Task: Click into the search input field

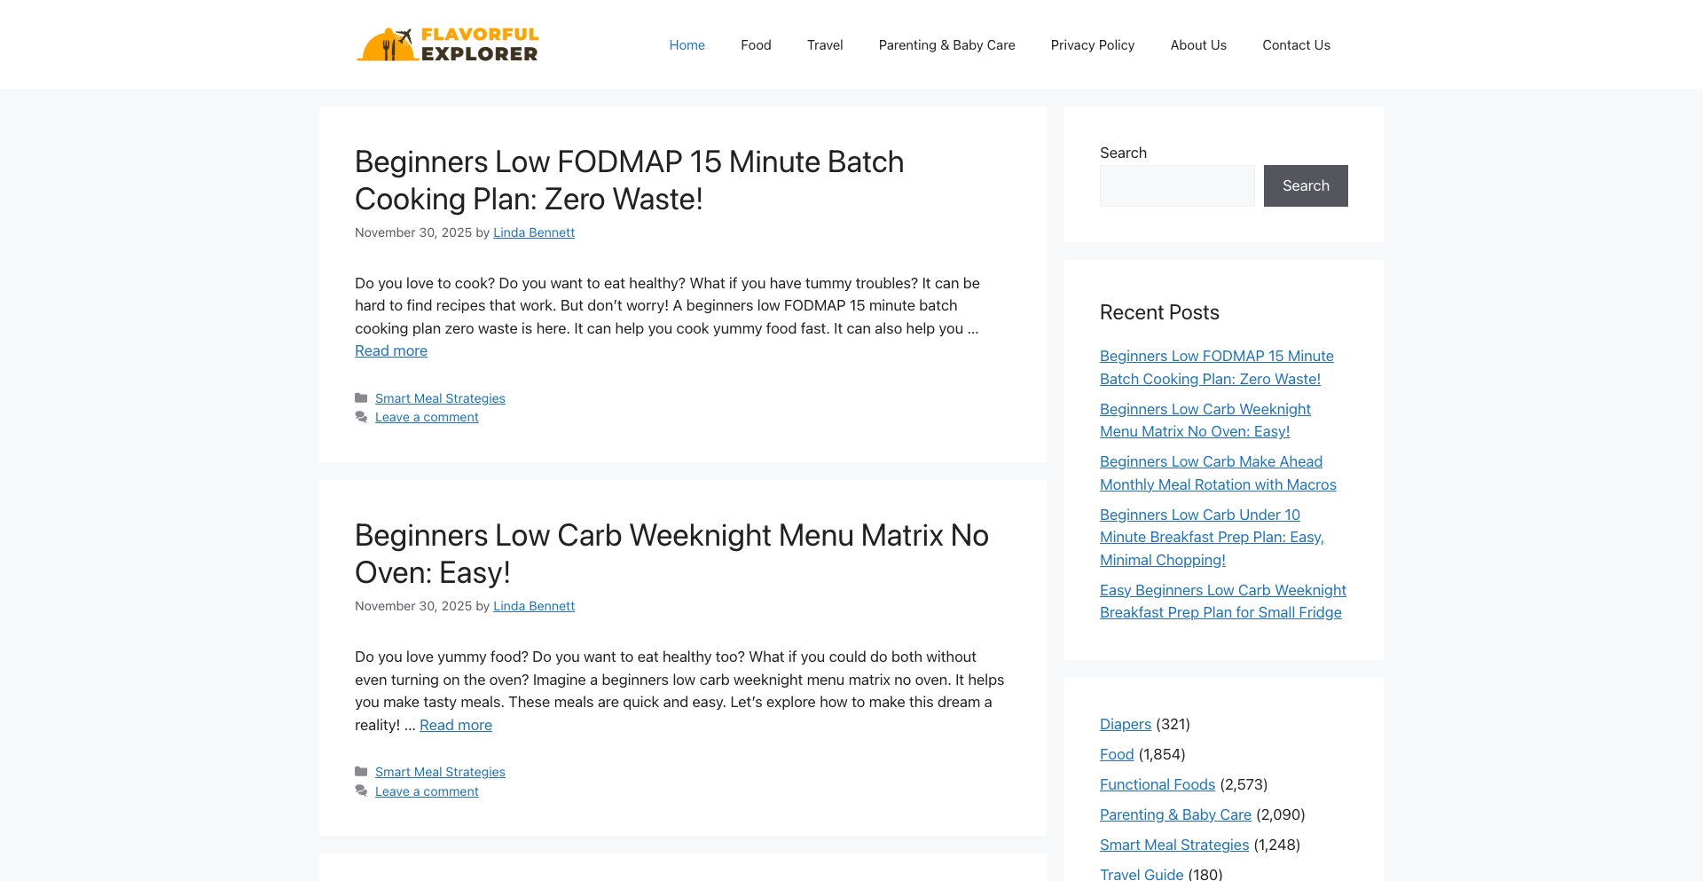Action: 1176,185
